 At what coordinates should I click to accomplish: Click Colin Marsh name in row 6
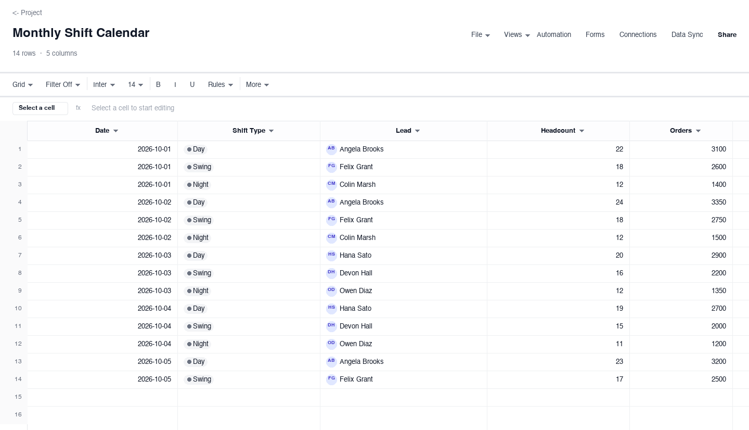pos(357,238)
